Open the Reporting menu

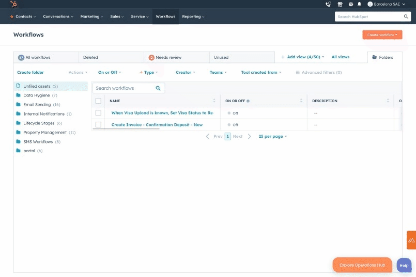click(193, 17)
